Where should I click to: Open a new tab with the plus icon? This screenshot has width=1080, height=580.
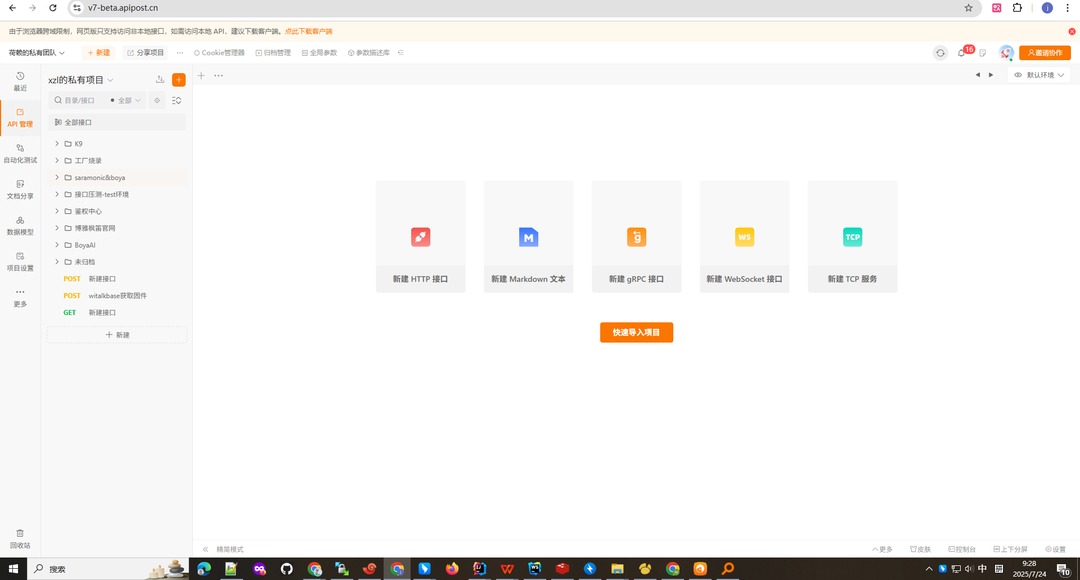(201, 75)
